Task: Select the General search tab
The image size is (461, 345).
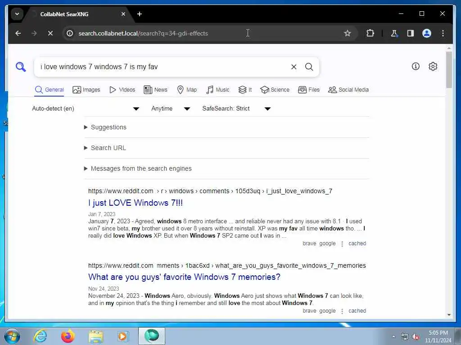Action: point(49,90)
